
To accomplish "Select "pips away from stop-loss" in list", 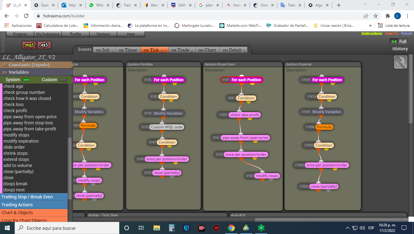I will click(28, 123).
